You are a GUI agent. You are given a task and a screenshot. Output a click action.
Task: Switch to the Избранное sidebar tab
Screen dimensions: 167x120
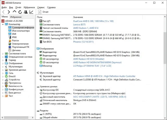point(16,17)
